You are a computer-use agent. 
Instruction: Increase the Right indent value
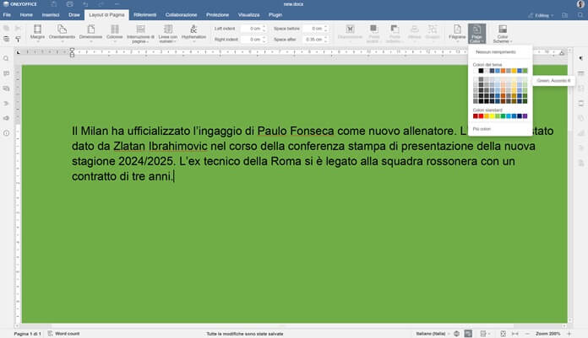pyautogui.click(x=264, y=38)
